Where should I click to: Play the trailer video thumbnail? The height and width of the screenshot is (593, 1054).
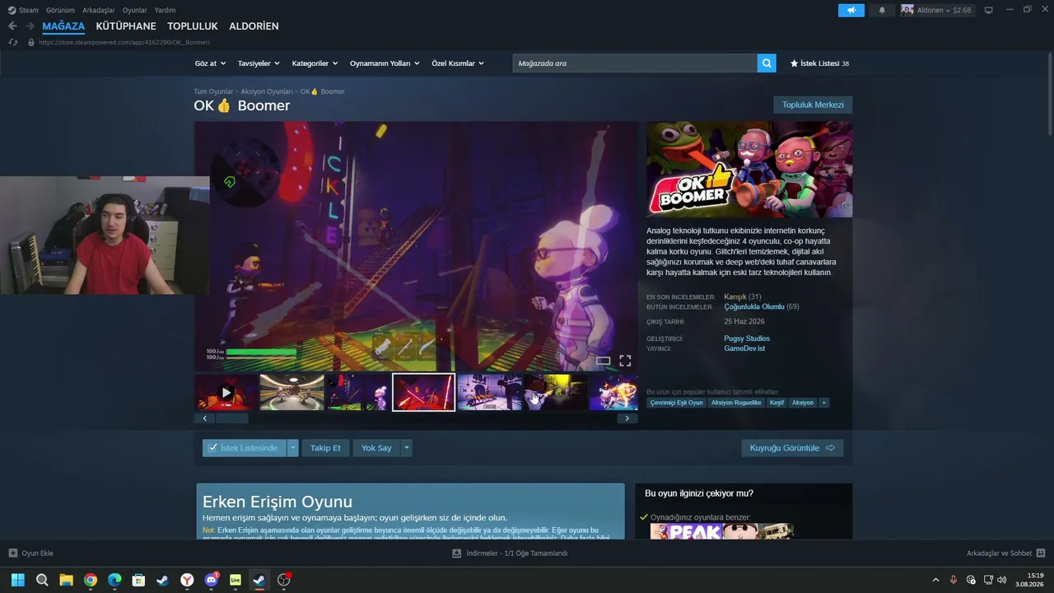click(x=226, y=393)
